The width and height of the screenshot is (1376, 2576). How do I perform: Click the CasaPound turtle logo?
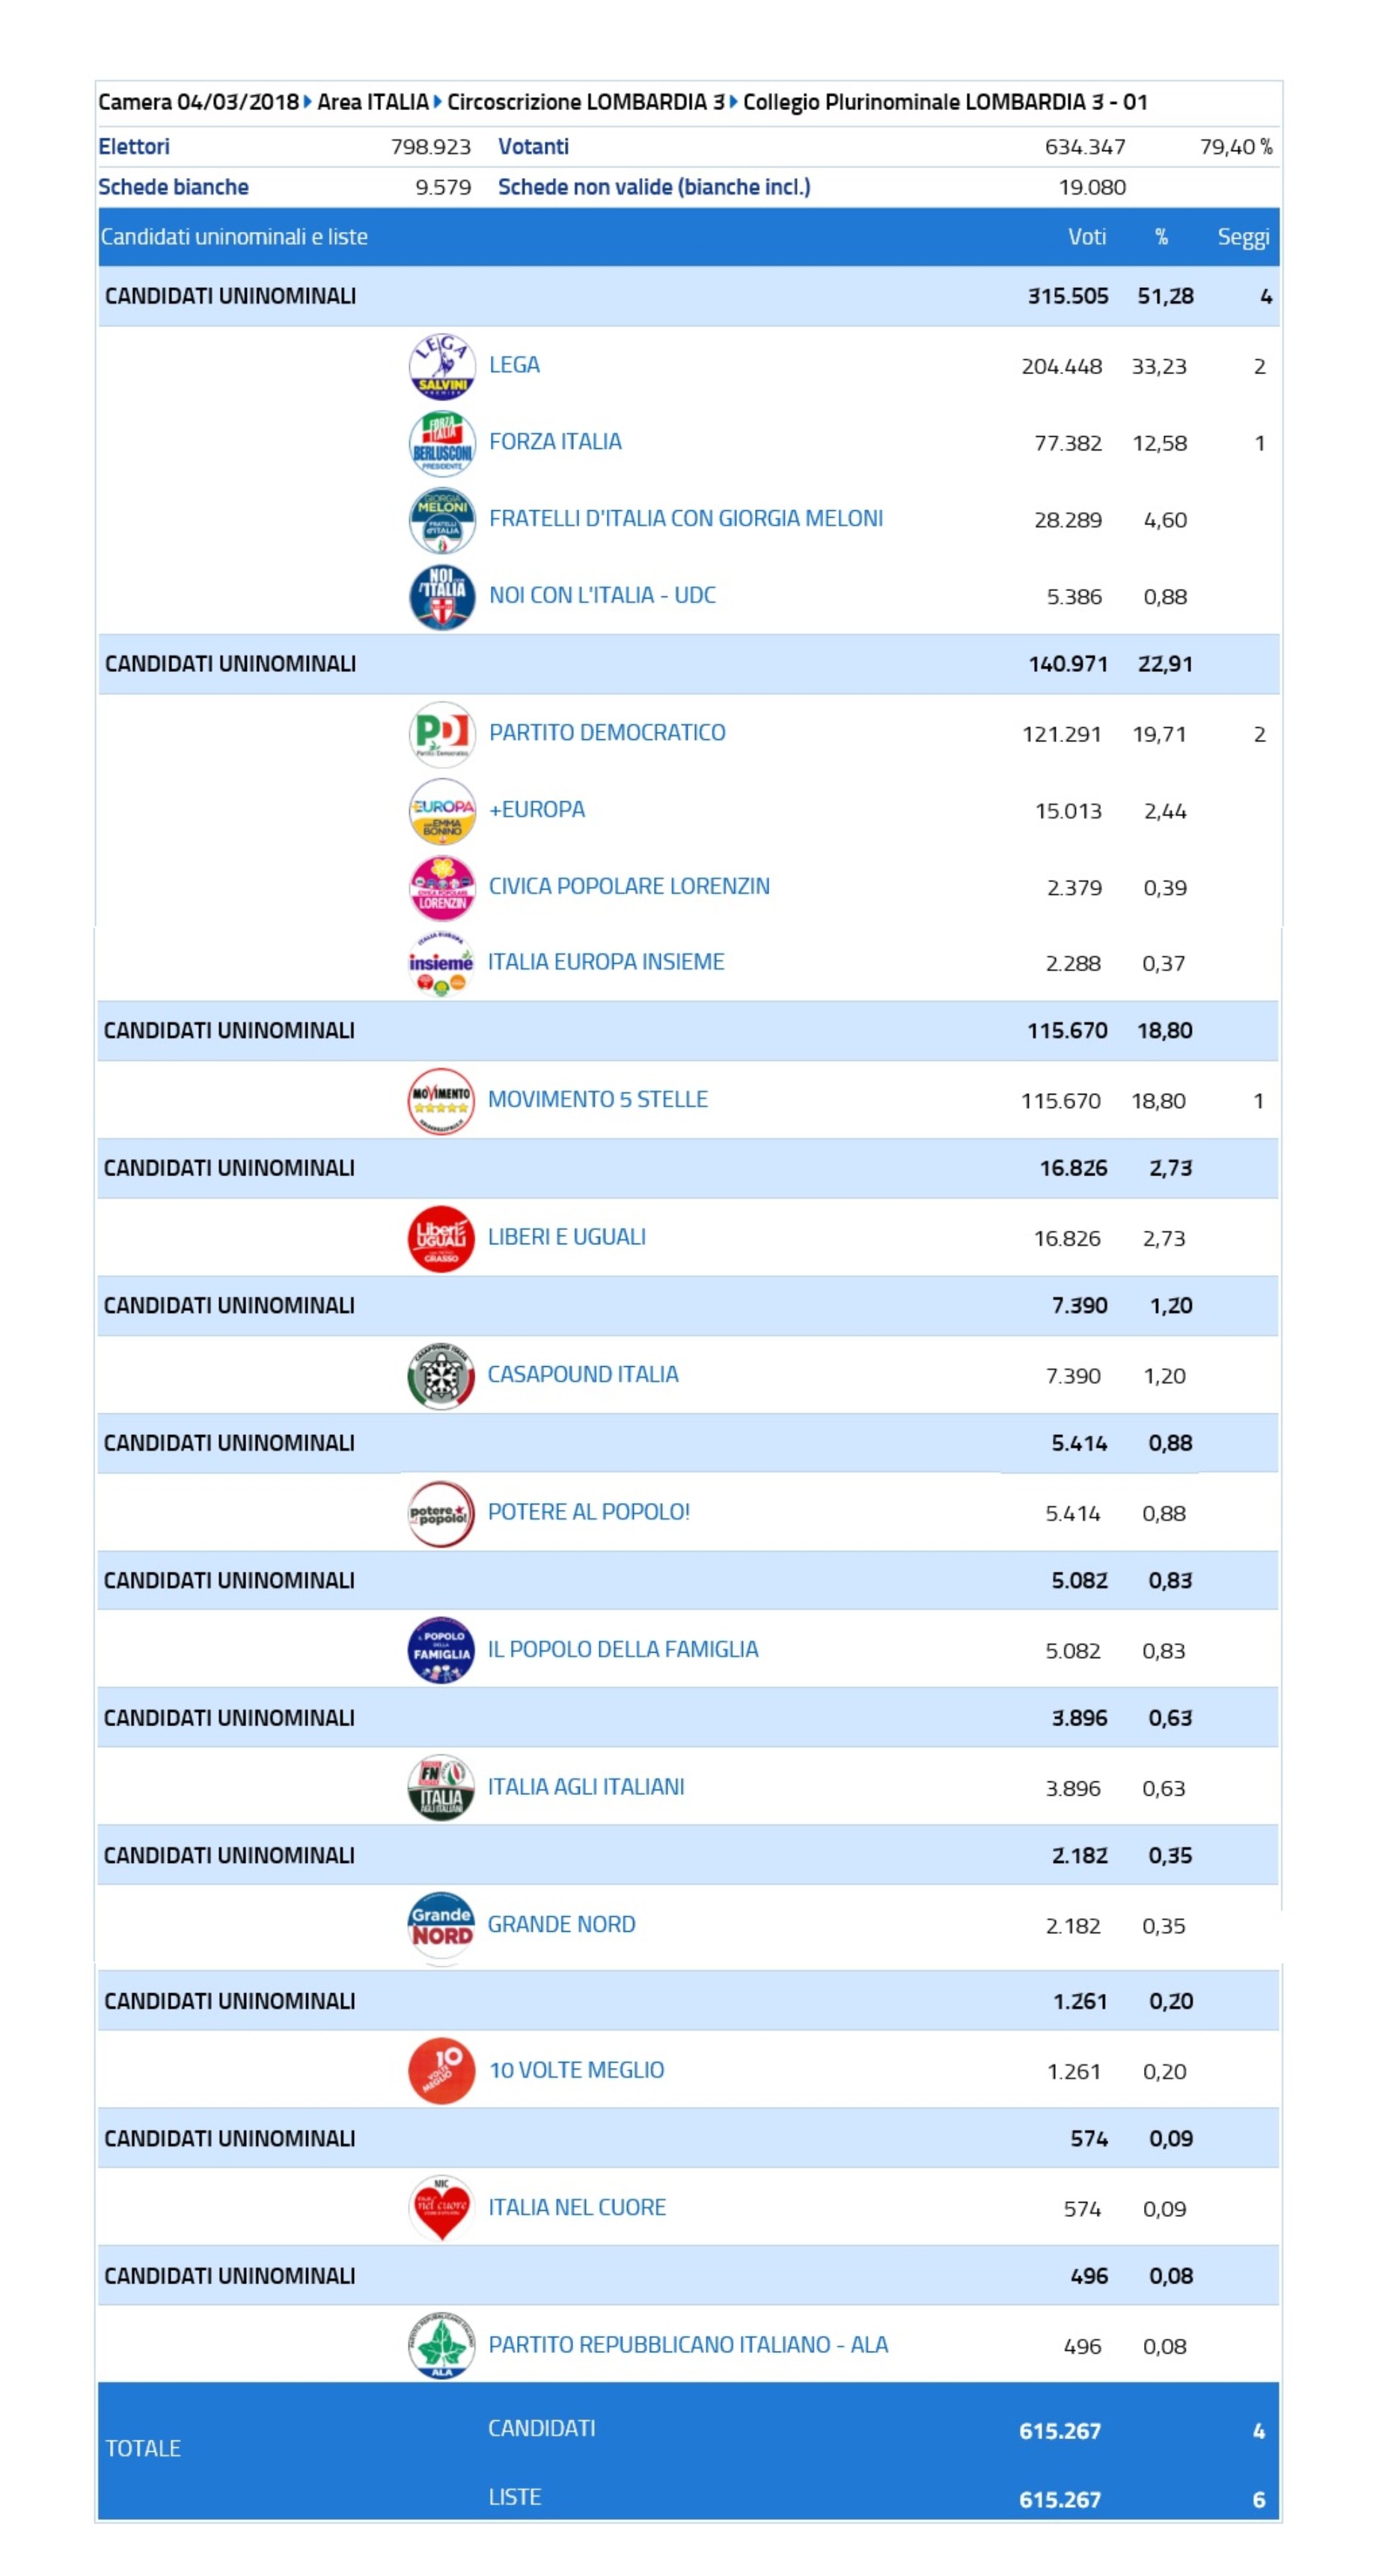pyautogui.click(x=441, y=1376)
